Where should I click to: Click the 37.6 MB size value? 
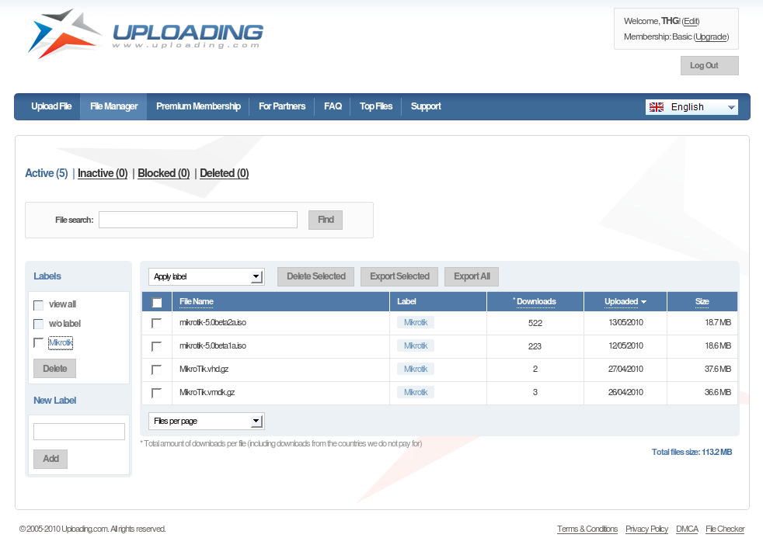click(x=718, y=369)
